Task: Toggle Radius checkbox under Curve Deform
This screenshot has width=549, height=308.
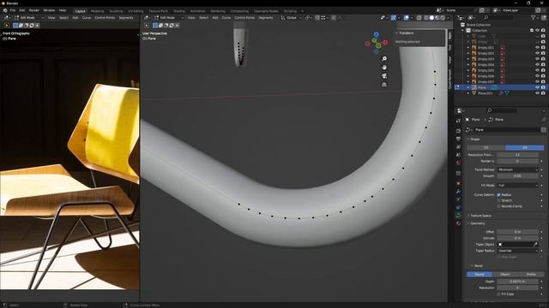Action: tap(499, 194)
